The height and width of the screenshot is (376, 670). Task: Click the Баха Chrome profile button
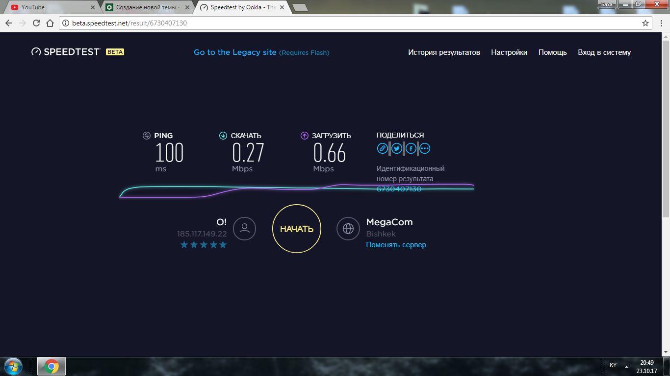click(x=607, y=4)
